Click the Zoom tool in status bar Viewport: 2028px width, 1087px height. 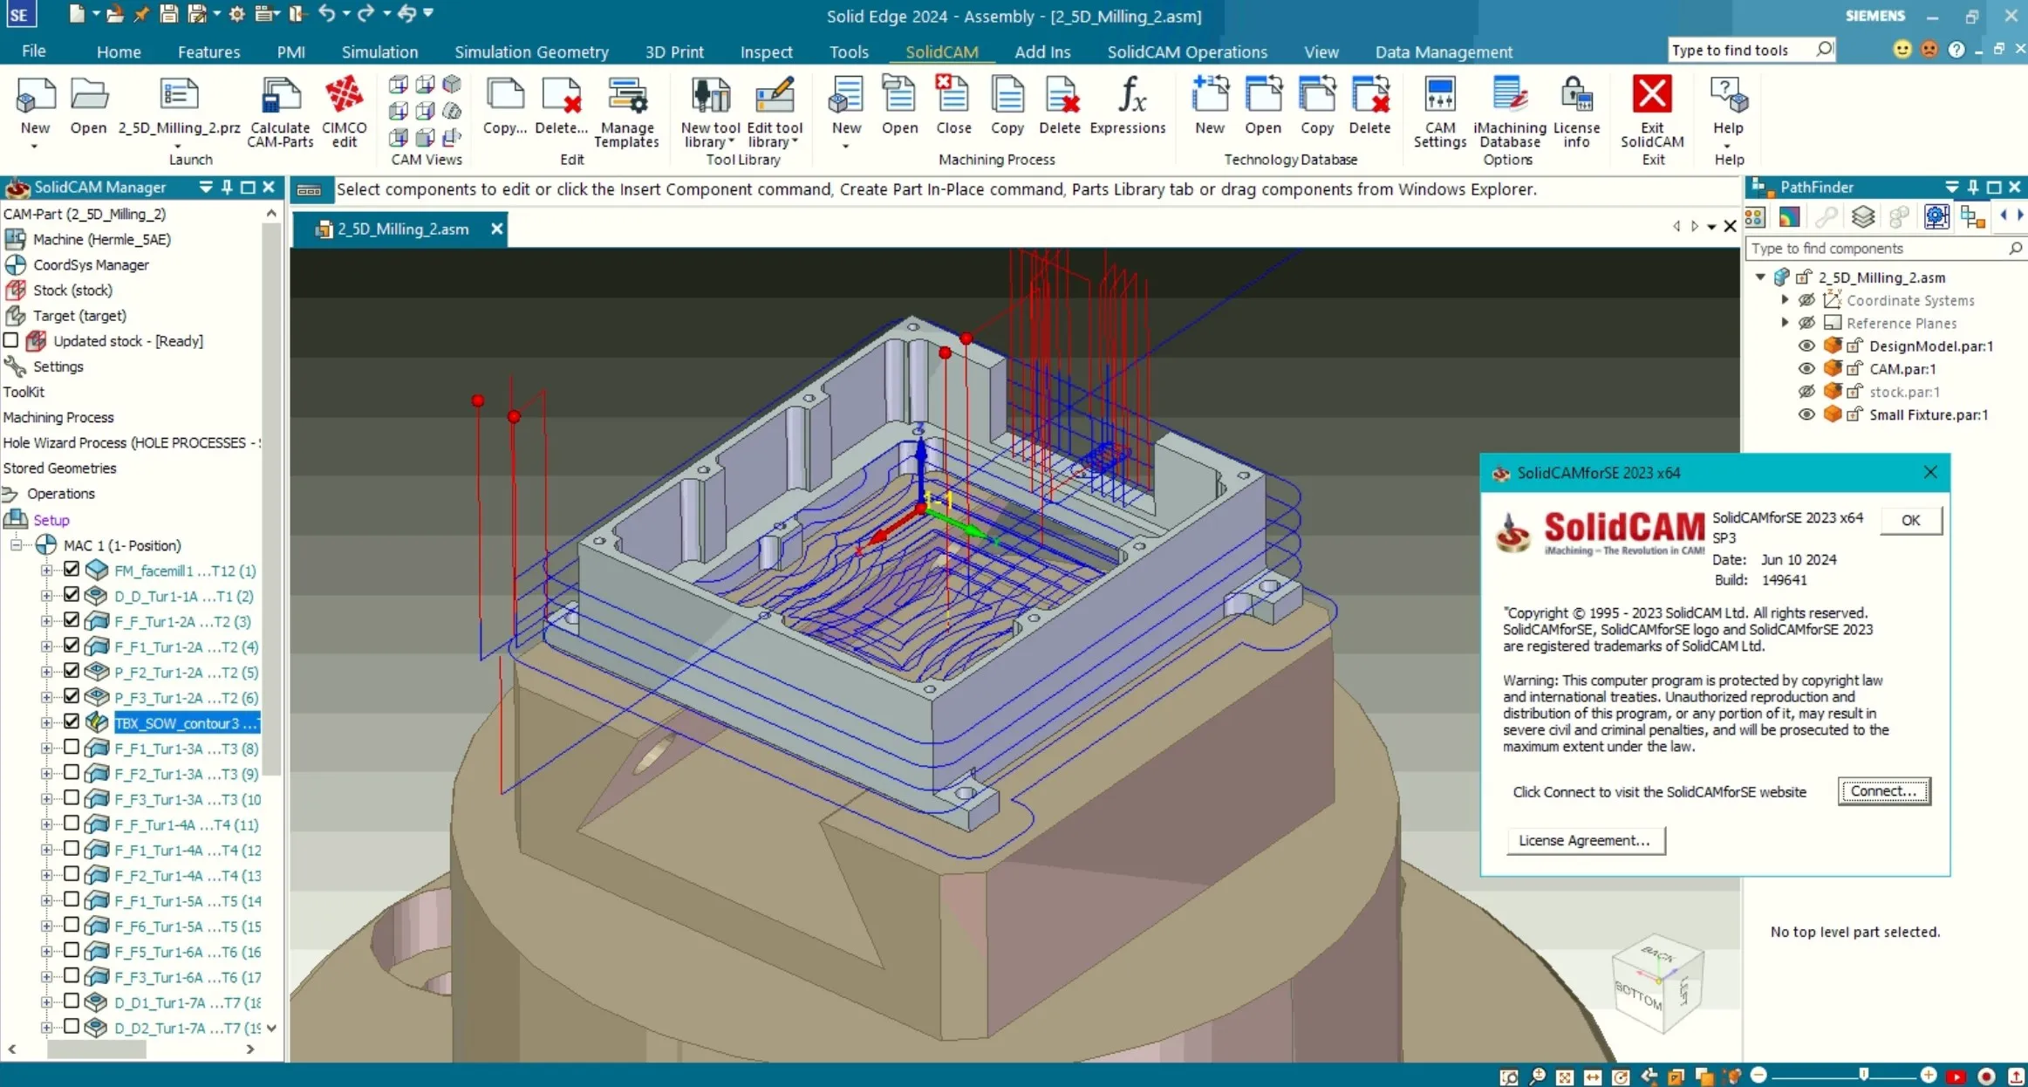(x=1537, y=1076)
